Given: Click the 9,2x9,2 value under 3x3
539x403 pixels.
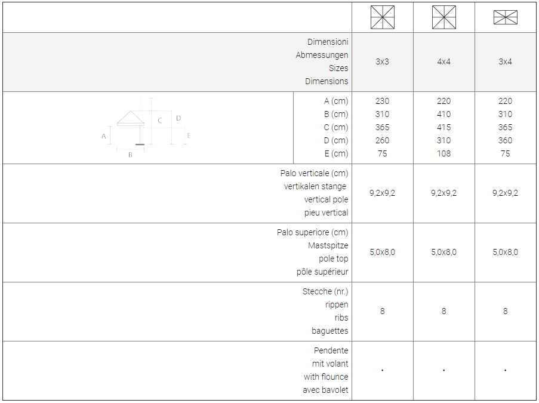Looking at the screenshot, I should click(382, 193).
